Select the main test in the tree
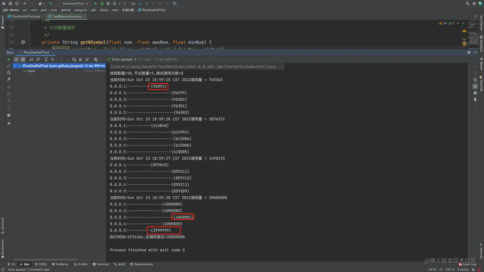Viewport: 484px width, 272px height. pos(31,71)
